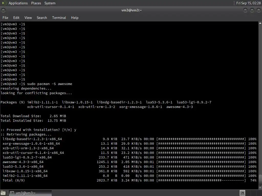Open the Edit menu
Viewport: 262px width, 196px height.
click(16, 18)
